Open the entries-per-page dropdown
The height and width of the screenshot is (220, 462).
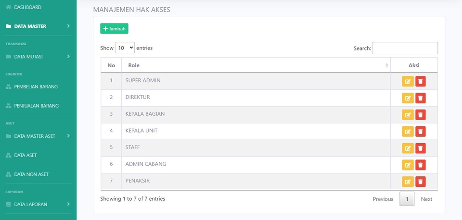[125, 48]
